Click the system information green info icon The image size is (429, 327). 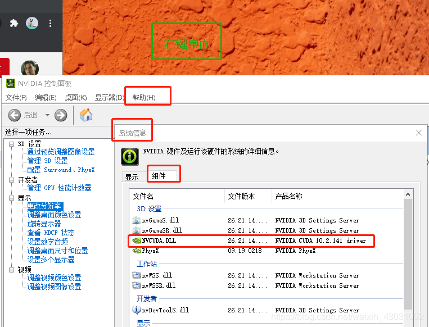coord(130,157)
